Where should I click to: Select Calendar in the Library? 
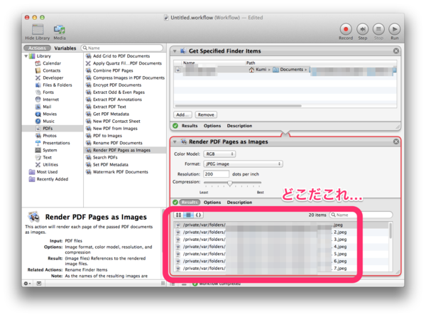tap(52, 63)
